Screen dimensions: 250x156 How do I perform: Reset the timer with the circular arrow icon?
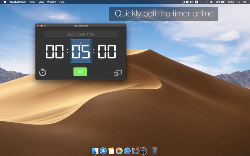pyautogui.click(x=42, y=72)
